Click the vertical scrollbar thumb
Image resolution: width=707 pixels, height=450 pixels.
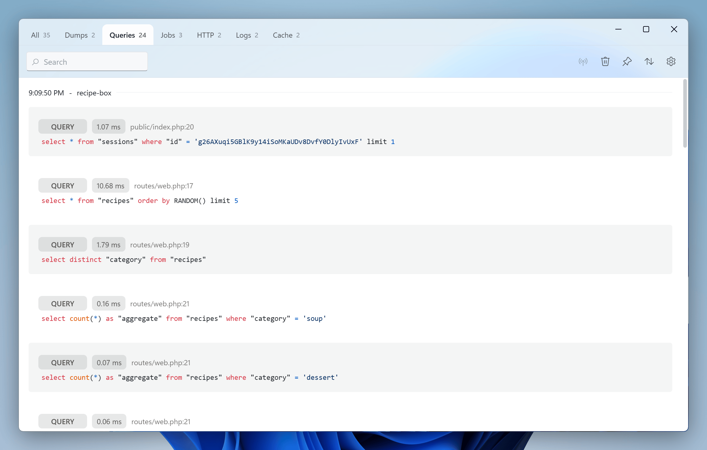pos(685,113)
